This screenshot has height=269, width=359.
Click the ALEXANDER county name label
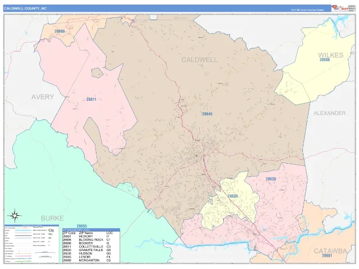coord(329,113)
